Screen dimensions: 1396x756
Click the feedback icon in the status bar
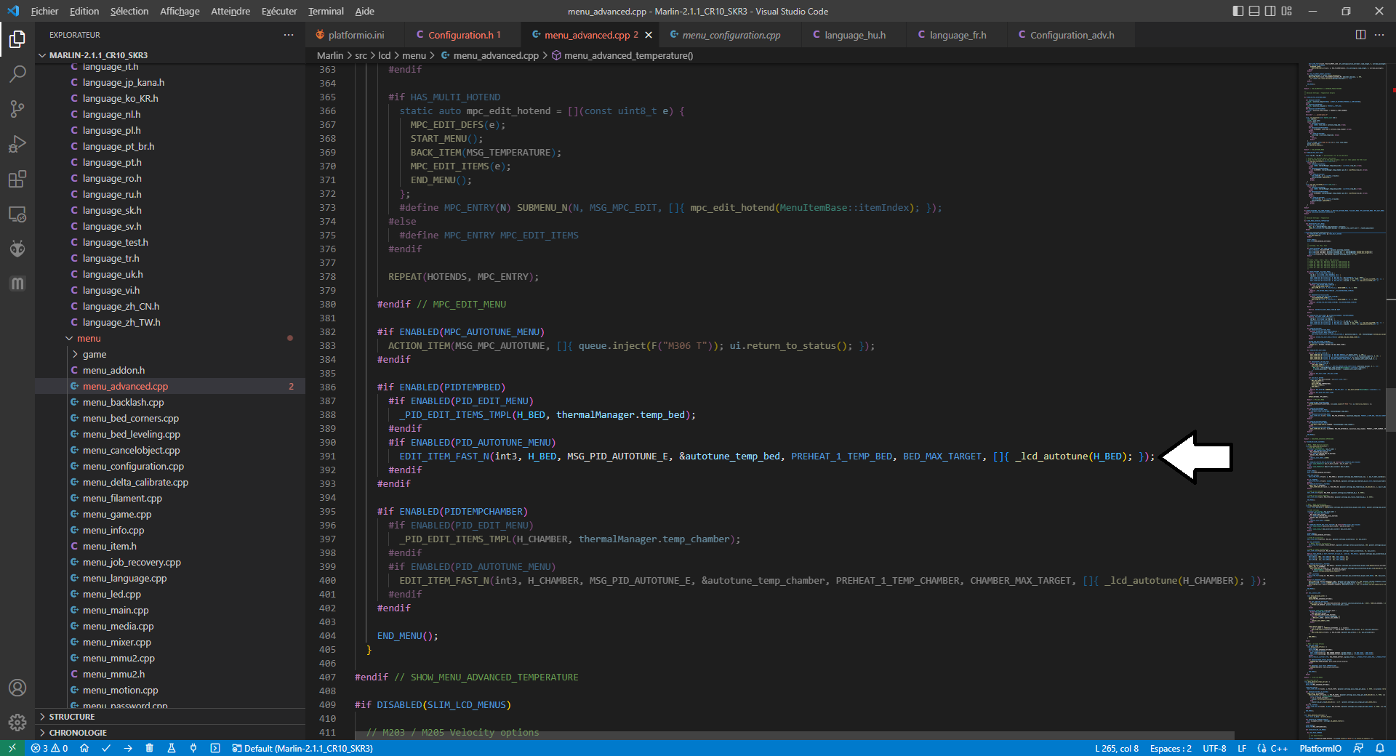pyautogui.click(x=1358, y=748)
